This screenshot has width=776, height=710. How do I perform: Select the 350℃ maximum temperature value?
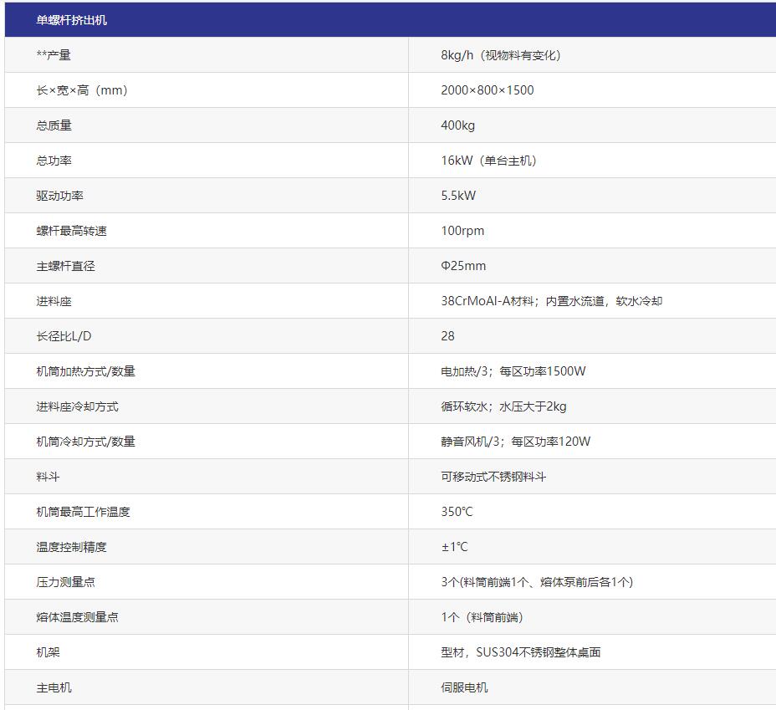(x=457, y=512)
